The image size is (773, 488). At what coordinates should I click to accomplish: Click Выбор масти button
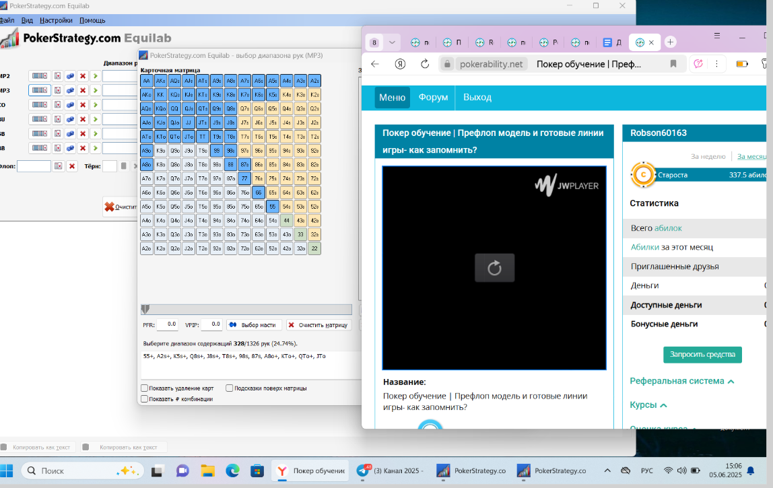[x=253, y=325]
